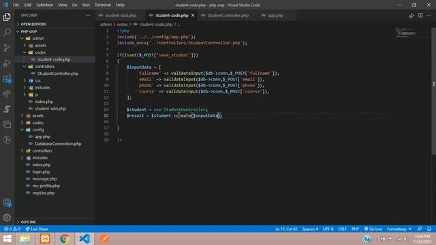Open StudentController.php in explorer

(x=58, y=73)
